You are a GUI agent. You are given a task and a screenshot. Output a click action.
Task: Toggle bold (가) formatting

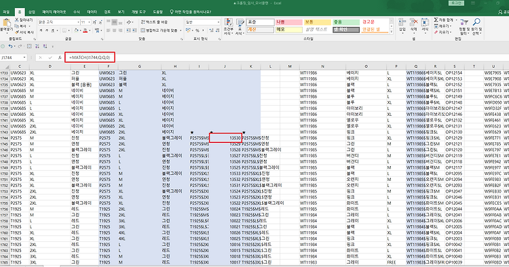pos(41,30)
